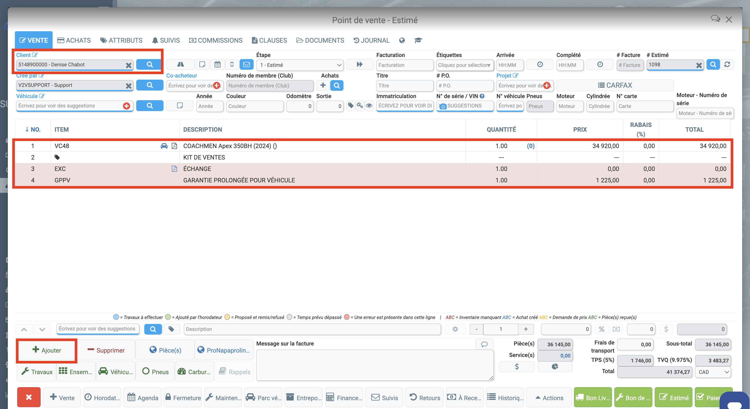This screenshot has width=750, height=409.
Task: Open the CARFAX report button
Action: [615, 85]
